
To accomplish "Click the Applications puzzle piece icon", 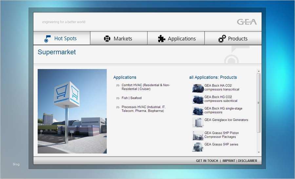I will point(161,39).
